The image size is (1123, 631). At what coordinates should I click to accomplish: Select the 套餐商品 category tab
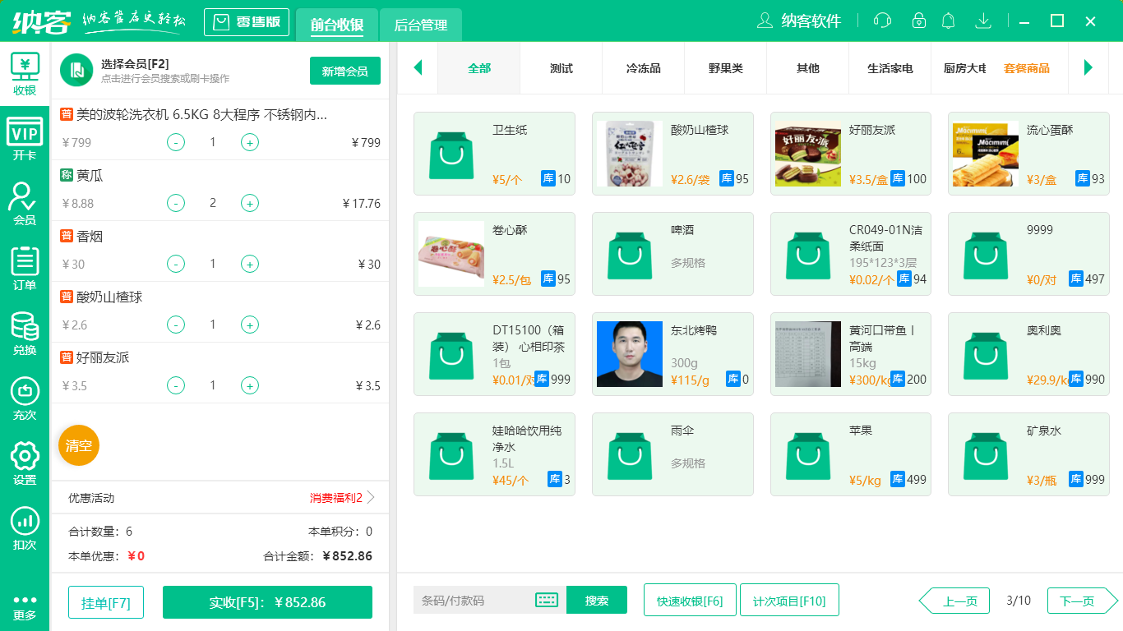pyautogui.click(x=1027, y=69)
